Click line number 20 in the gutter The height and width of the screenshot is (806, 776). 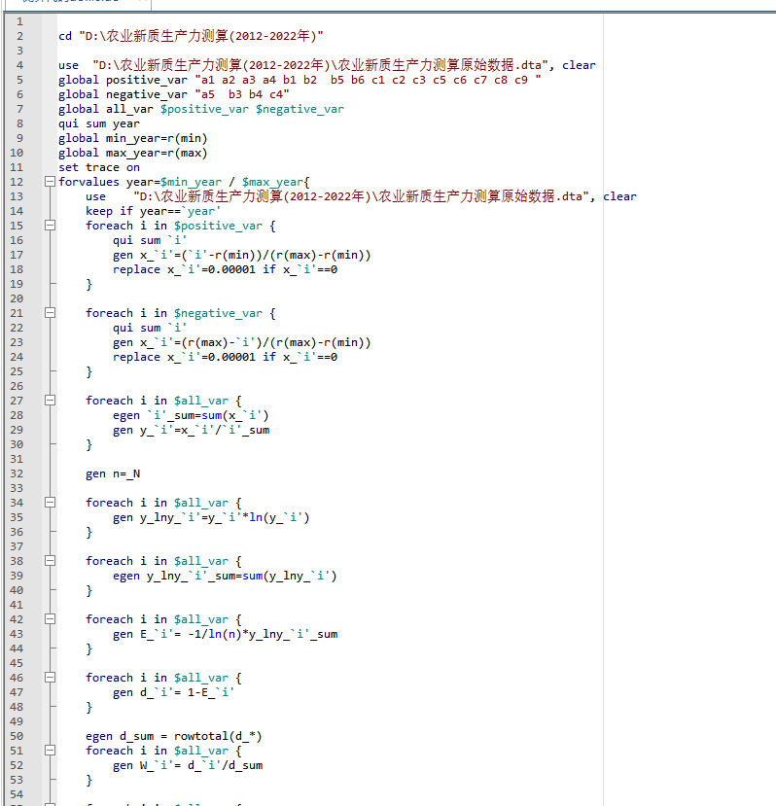pyautogui.click(x=17, y=298)
